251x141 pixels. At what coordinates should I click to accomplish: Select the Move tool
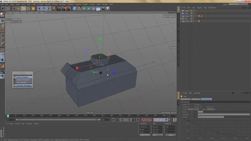click(19, 9)
